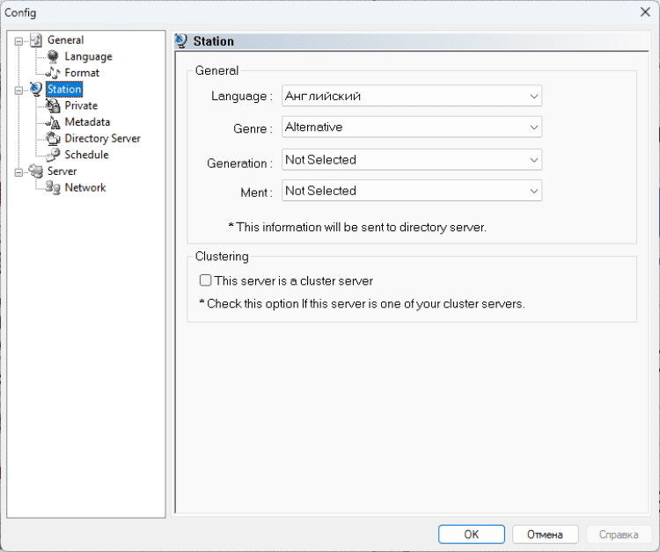
Task: Click the Network icon under Server
Action: tap(53, 187)
